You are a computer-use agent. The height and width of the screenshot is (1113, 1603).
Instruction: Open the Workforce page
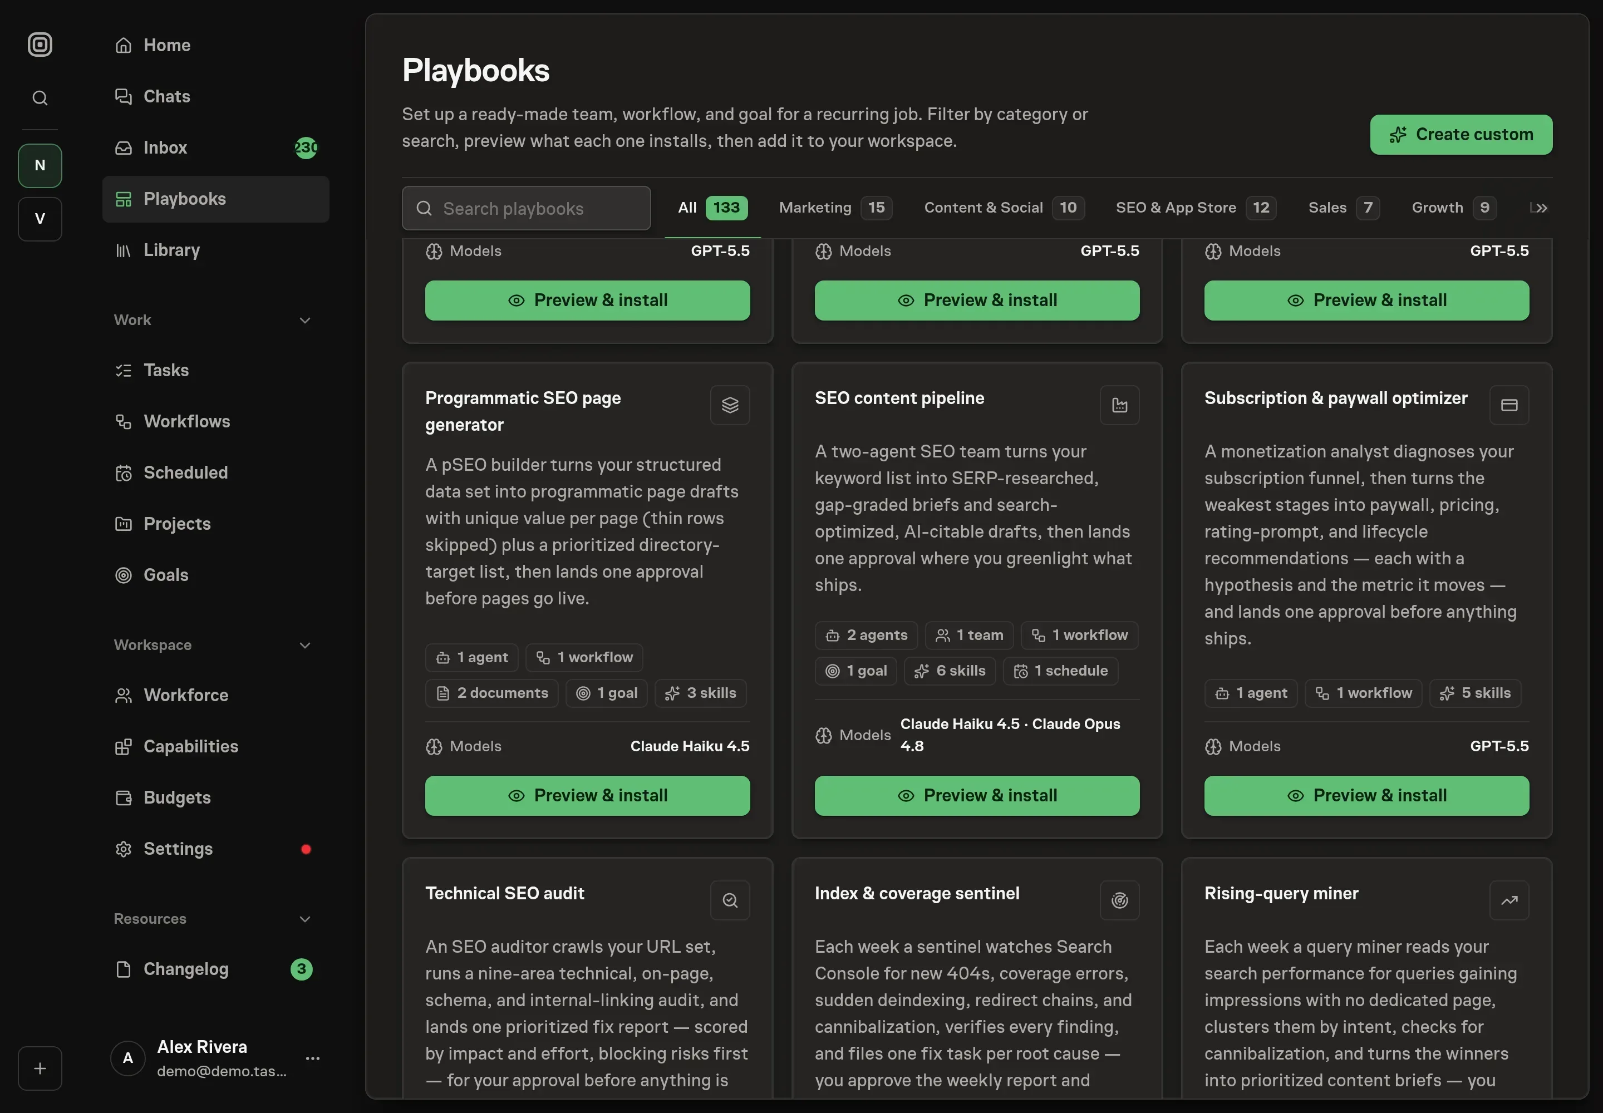(215, 695)
